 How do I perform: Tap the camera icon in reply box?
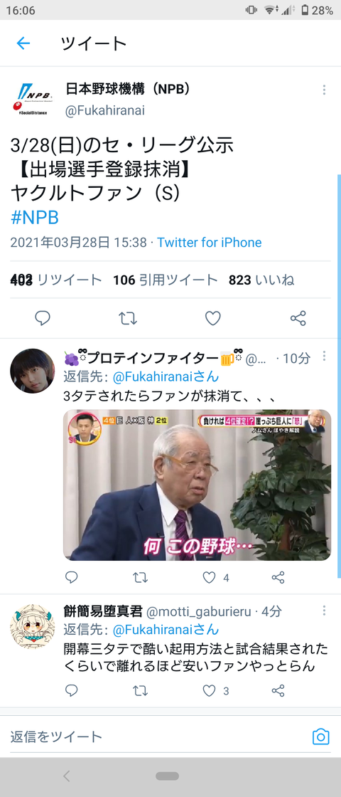click(x=320, y=737)
